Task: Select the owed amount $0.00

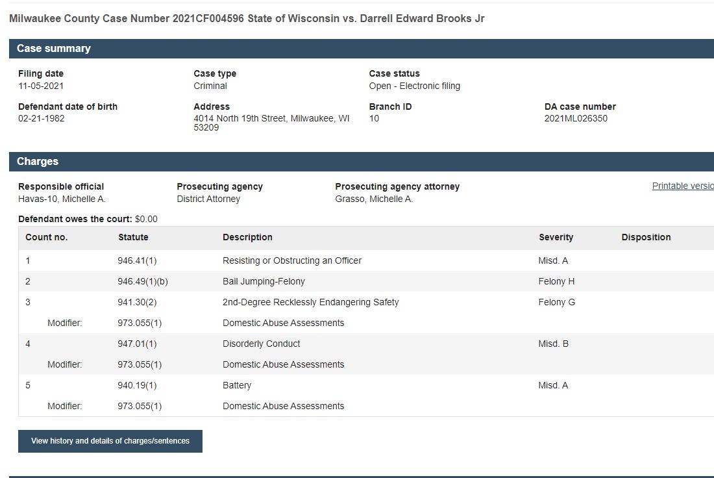Action: pos(146,219)
